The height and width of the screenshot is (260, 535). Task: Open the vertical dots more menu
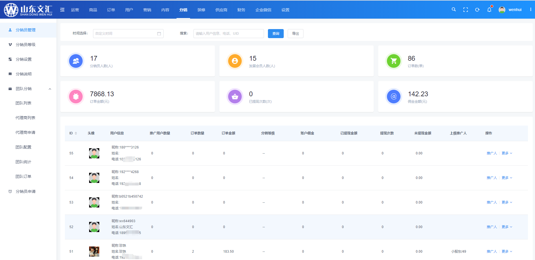coord(531,9)
